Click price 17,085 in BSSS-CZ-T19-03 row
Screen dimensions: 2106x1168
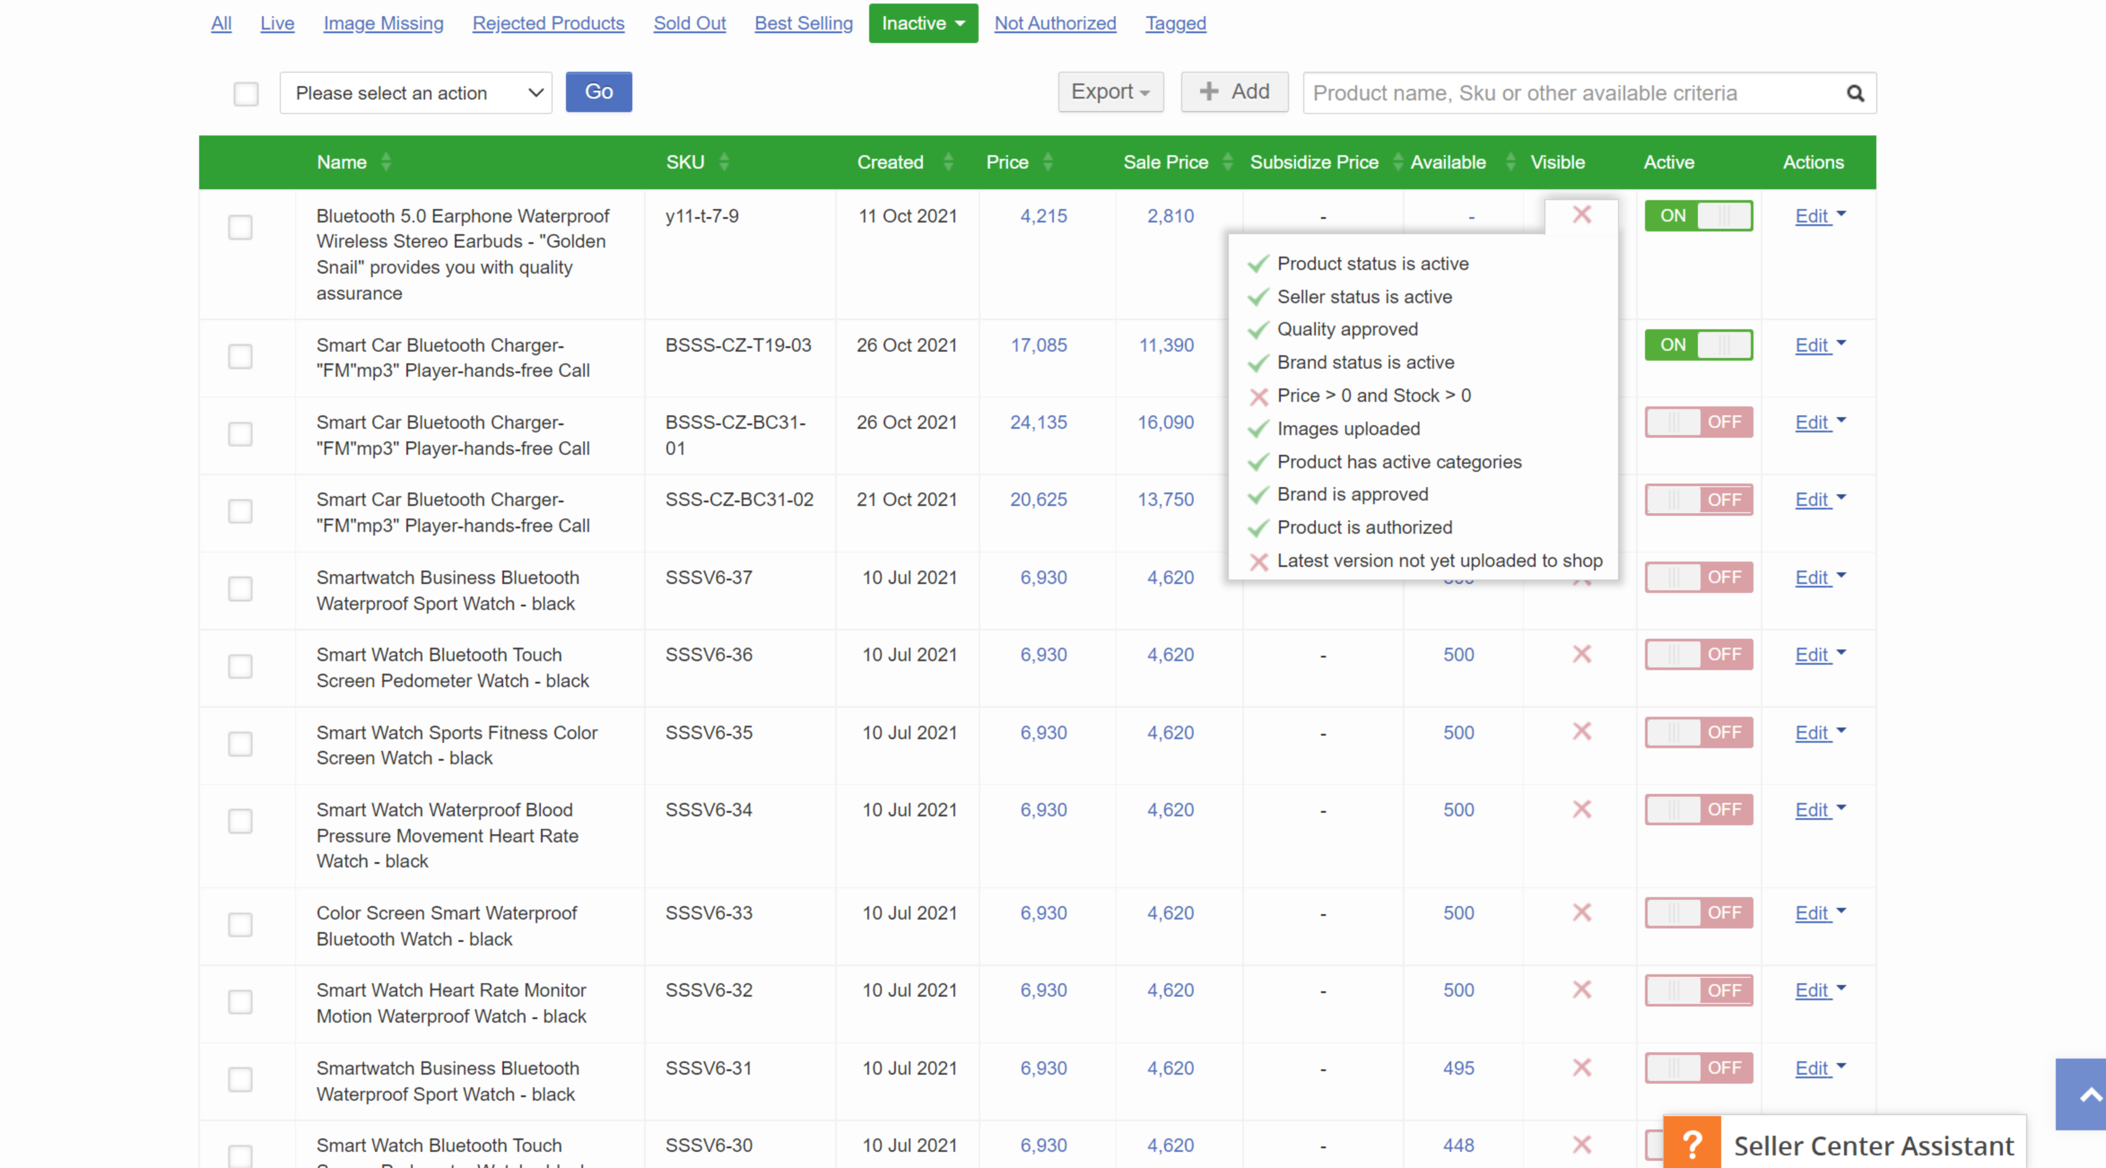(x=1038, y=345)
